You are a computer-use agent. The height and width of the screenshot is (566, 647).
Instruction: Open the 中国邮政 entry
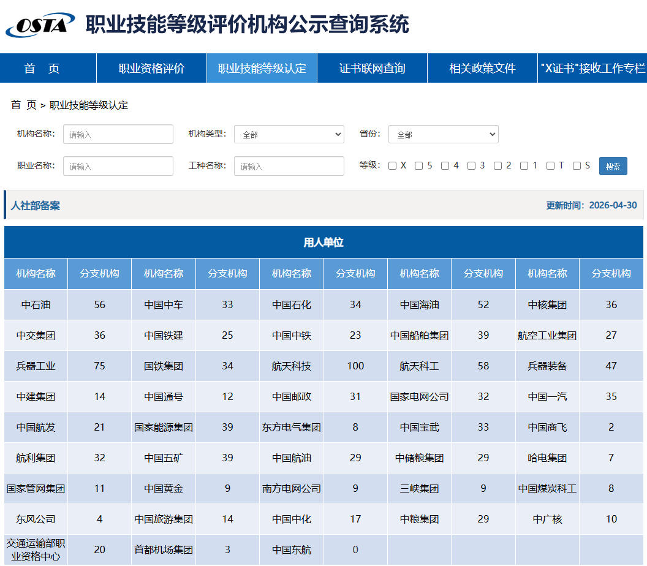coord(291,396)
